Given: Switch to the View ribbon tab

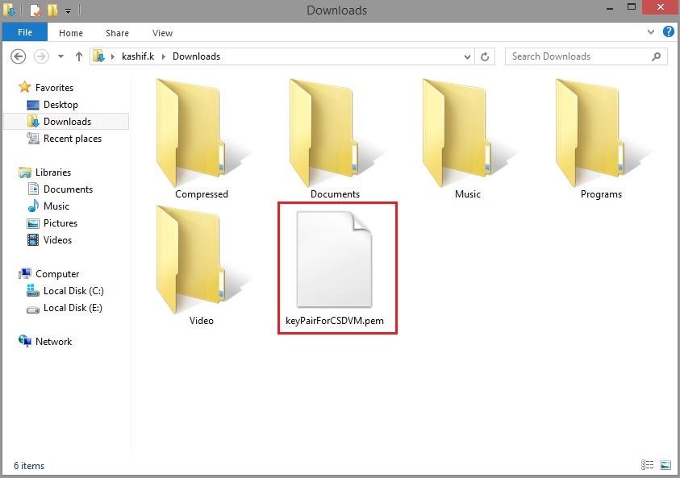Looking at the screenshot, I should 162,33.
